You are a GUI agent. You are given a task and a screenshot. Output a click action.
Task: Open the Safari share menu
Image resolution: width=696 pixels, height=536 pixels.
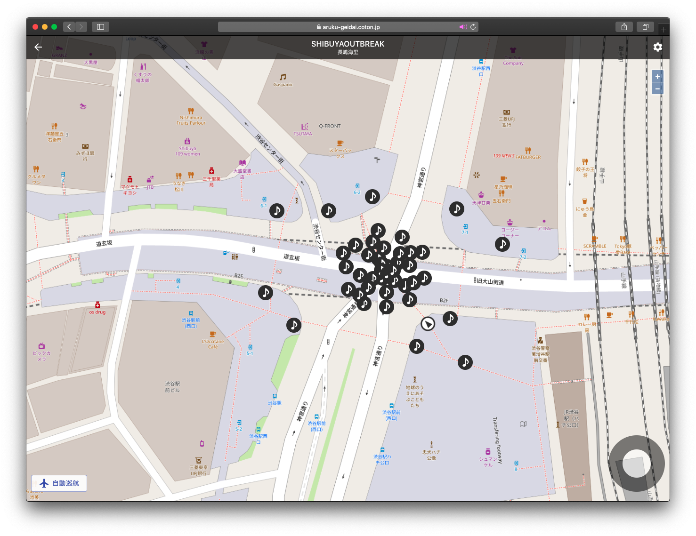click(624, 27)
